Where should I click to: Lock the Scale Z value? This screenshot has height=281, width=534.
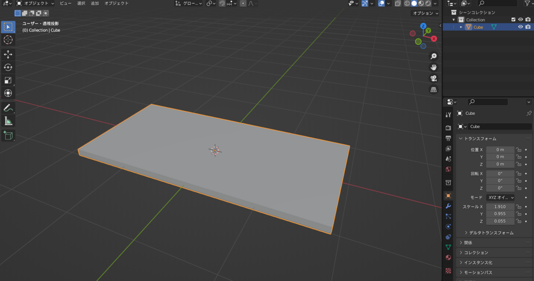[x=518, y=221]
